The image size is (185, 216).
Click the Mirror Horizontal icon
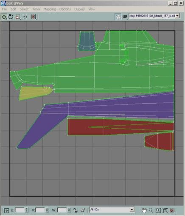33,17
